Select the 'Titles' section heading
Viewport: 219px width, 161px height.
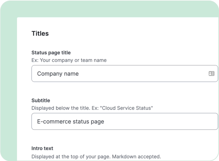coord(40,33)
